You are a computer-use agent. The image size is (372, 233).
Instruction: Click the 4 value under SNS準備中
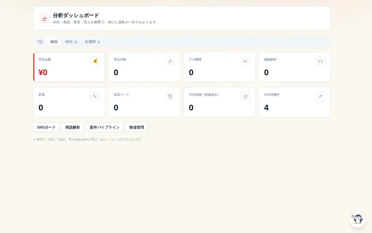click(x=266, y=107)
